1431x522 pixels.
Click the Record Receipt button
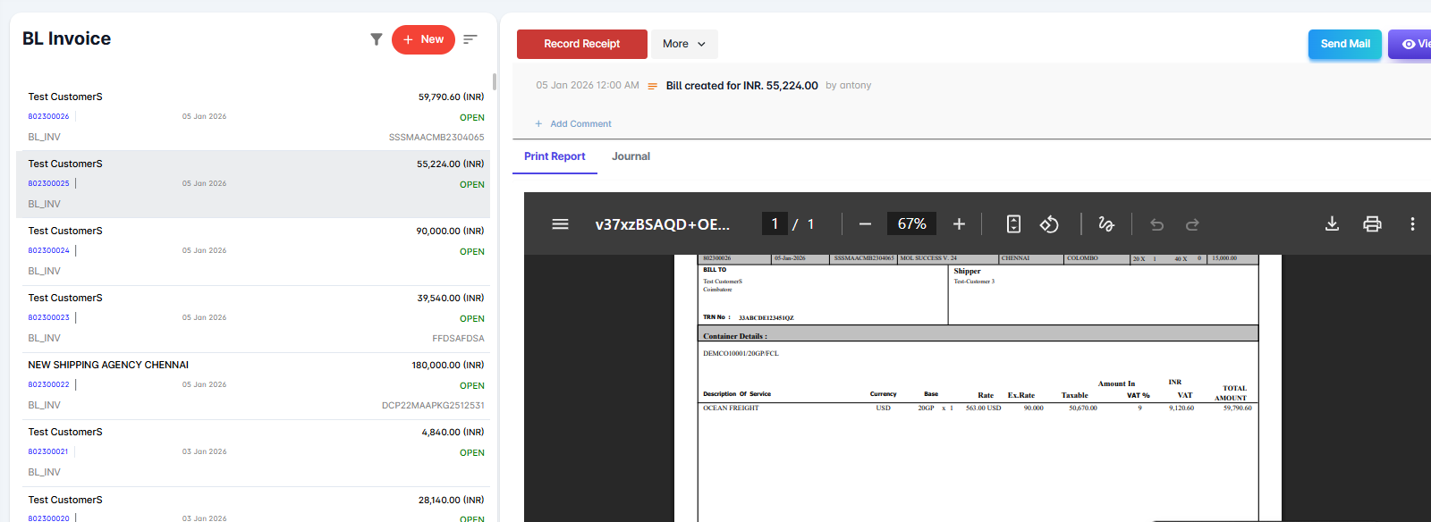point(581,44)
